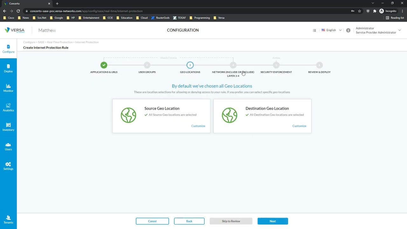Click the Next button
Image resolution: width=407 pixels, height=229 pixels.
tap(273, 221)
